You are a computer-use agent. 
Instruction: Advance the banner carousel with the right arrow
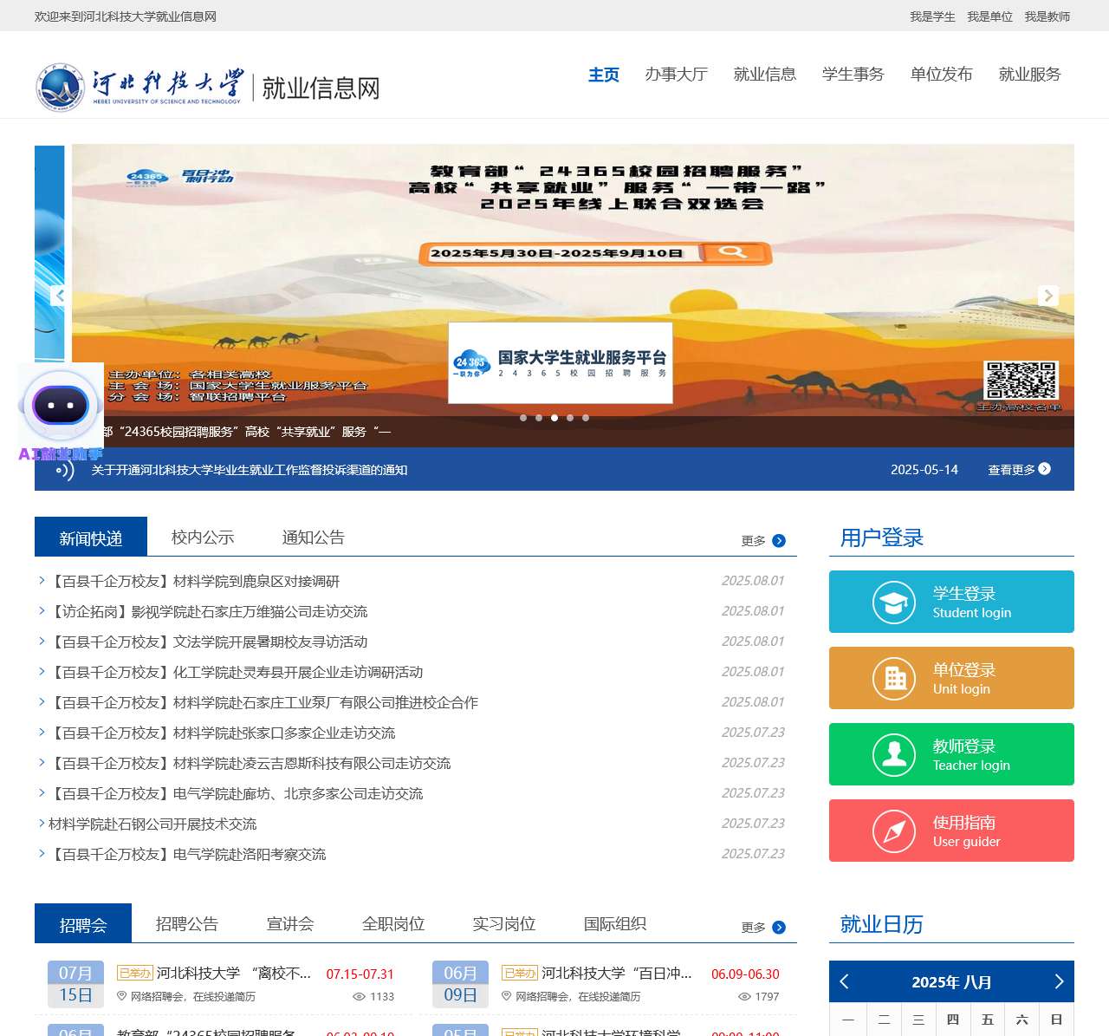point(1048,296)
